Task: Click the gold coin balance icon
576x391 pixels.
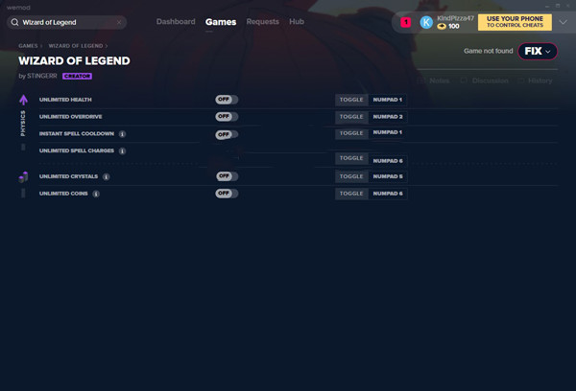Action: [442, 26]
